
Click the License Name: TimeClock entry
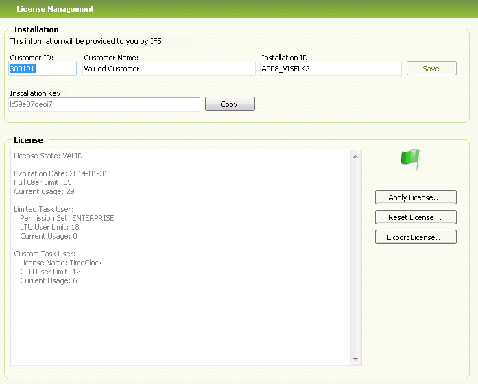[x=61, y=263]
